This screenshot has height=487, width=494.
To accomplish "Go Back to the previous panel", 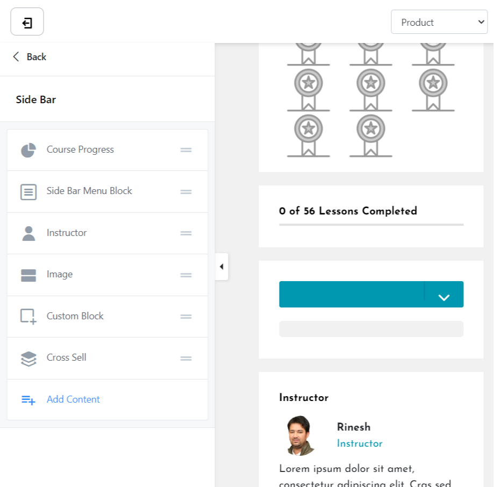I will (x=30, y=57).
